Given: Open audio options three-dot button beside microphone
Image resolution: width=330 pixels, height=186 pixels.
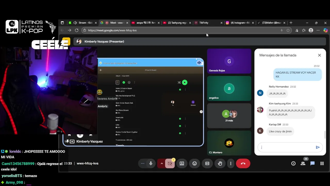Looking at the screenshot, I should point(143,164).
